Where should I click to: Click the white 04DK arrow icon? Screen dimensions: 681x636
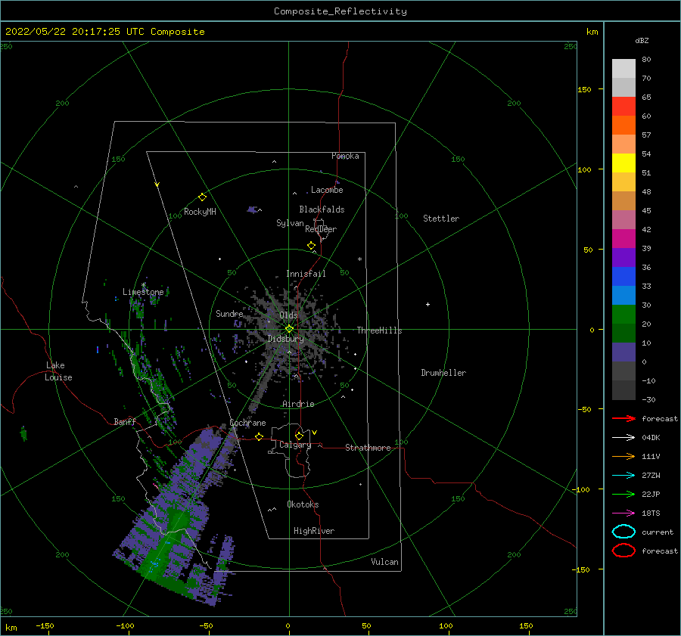pos(623,438)
